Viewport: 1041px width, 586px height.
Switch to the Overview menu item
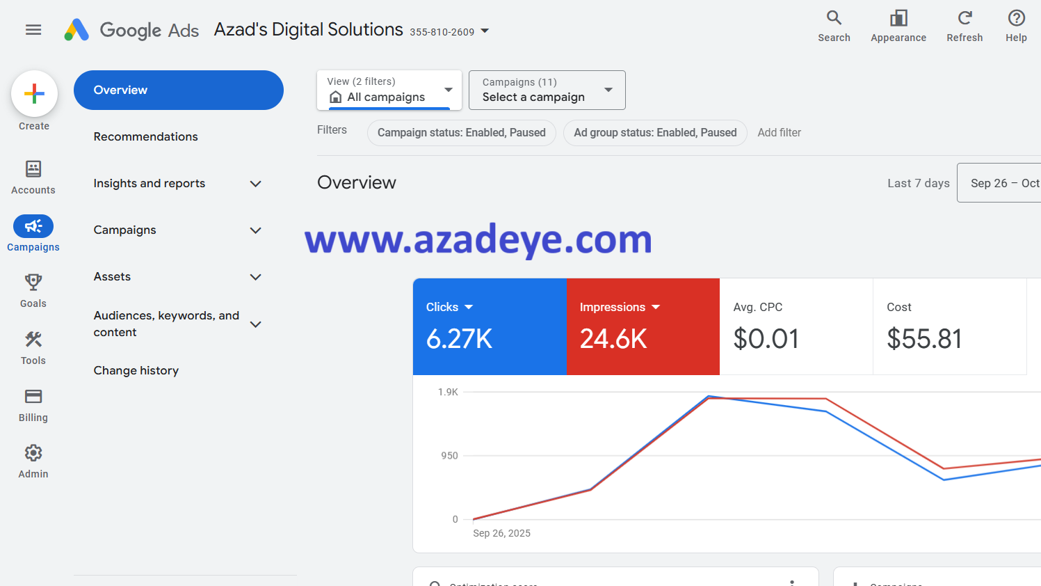[x=178, y=90]
